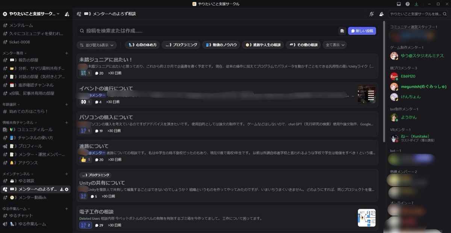Open the コミュニティルール channel
Image resolution: width=451 pixels, height=233 pixels.
[x=36, y=129]
